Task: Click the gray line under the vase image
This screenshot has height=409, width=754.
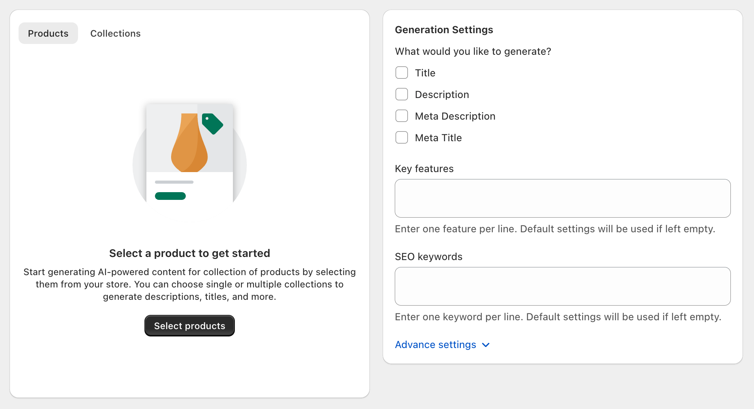Action: click(x=174, y=182)
